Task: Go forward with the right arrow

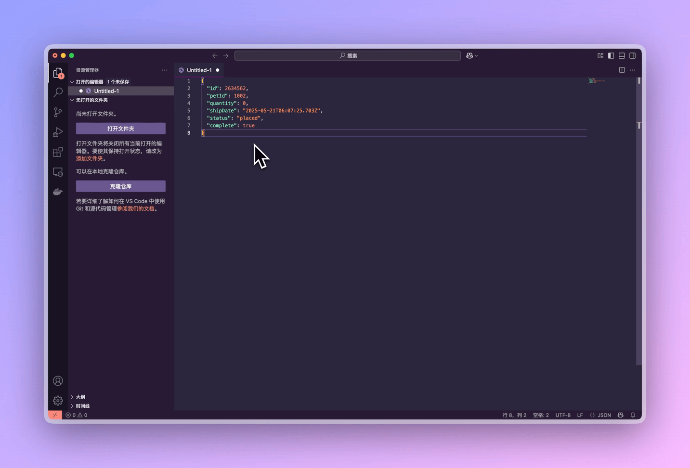Action: pos(226,56)
